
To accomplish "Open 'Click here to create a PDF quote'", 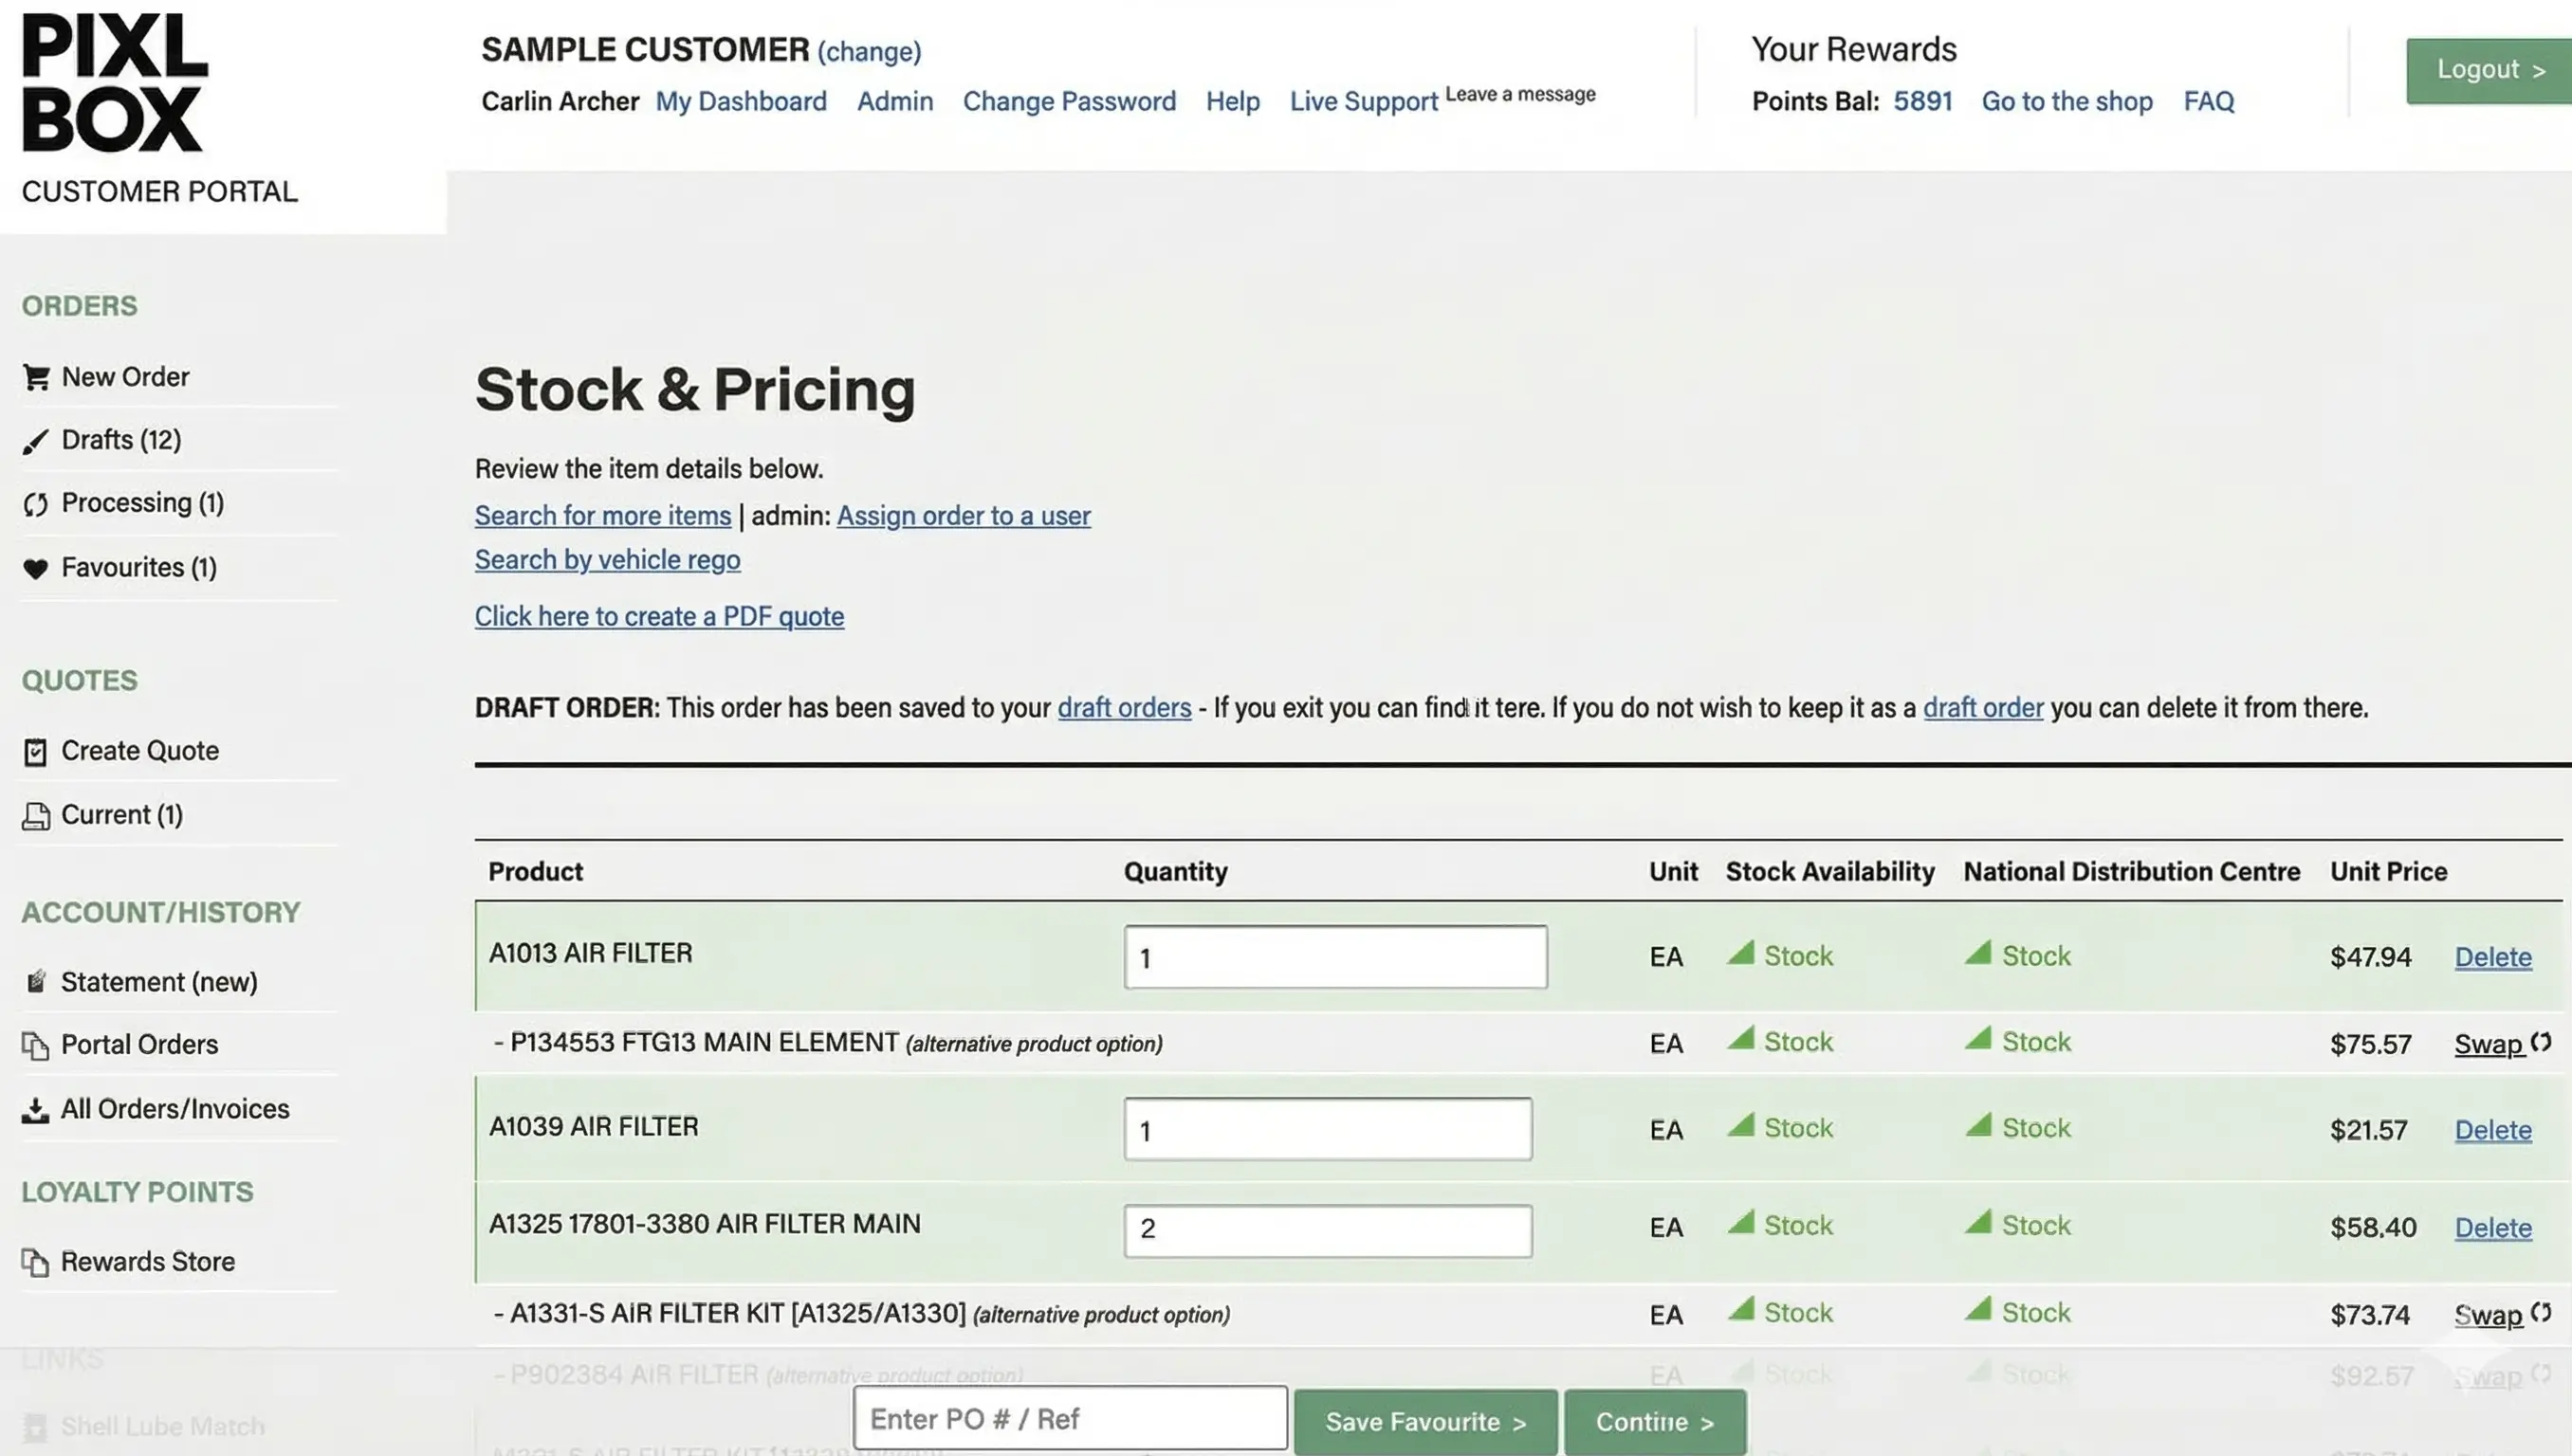I will (x=658, y=616).
